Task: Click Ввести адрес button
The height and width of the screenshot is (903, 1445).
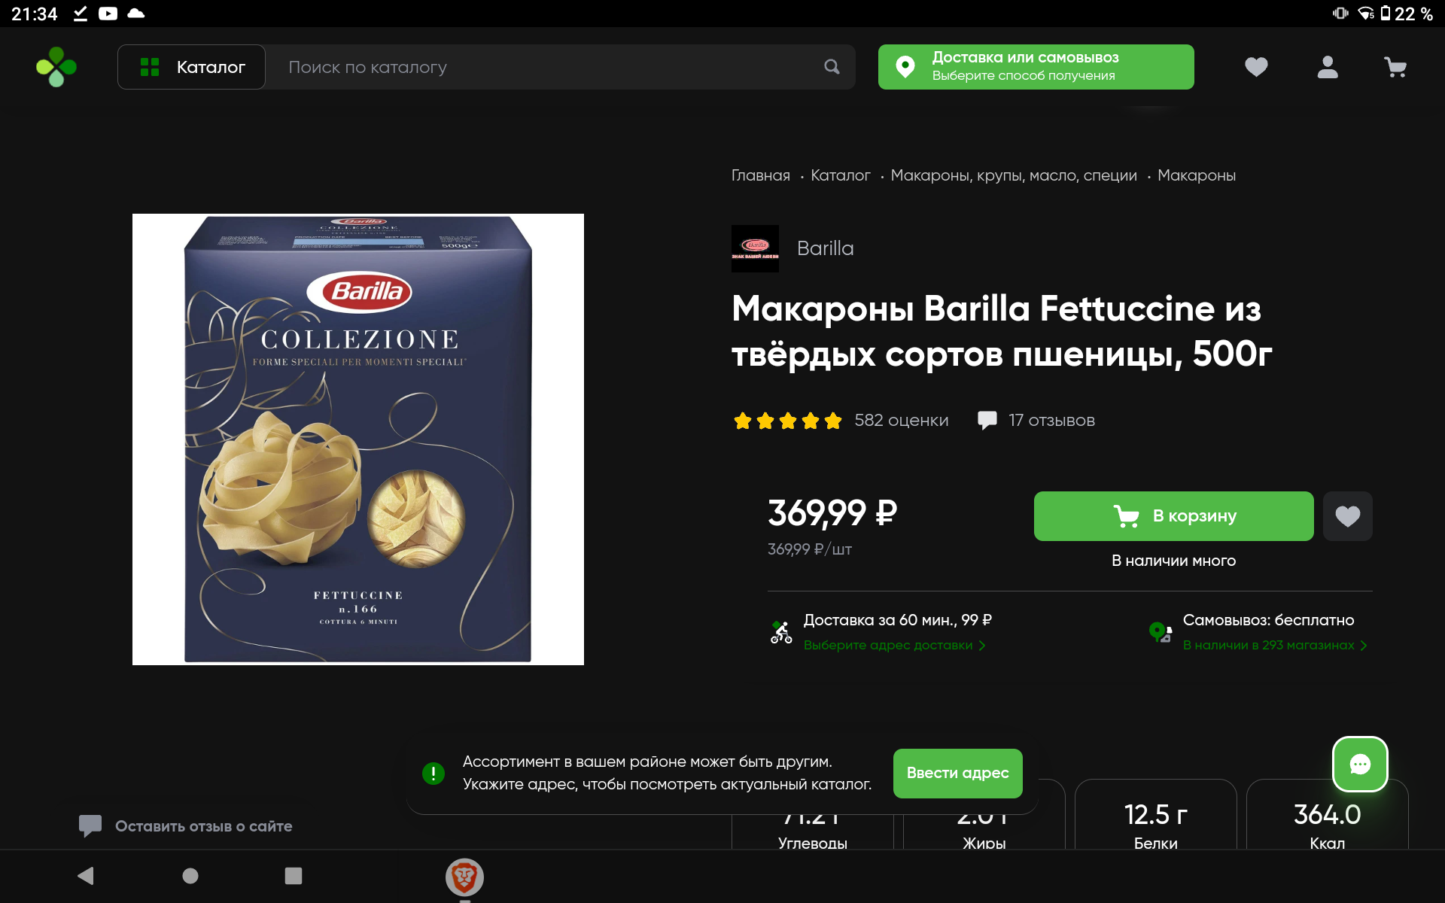Action: pos(957,774)
